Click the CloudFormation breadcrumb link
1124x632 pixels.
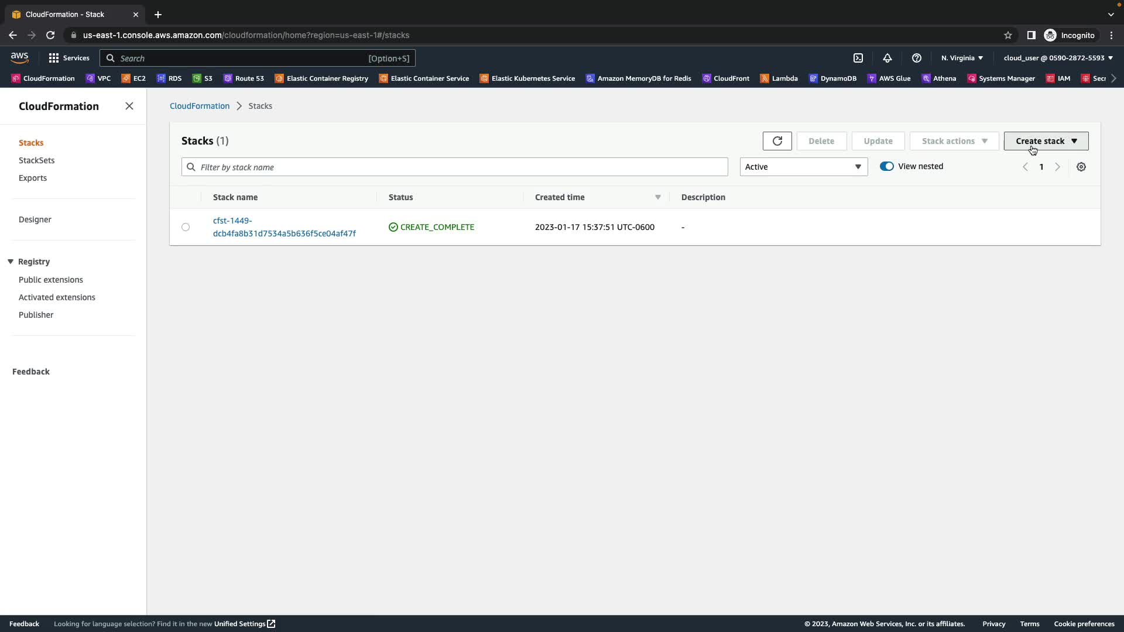[199, 106]
